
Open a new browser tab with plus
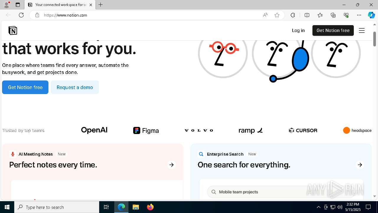coord(101,5)
